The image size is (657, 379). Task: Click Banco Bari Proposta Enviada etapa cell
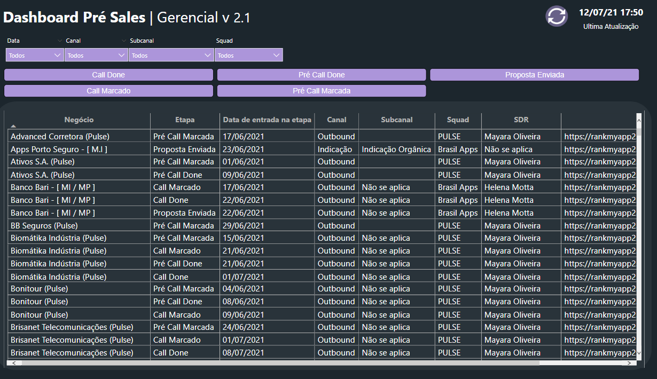point(184,212)
